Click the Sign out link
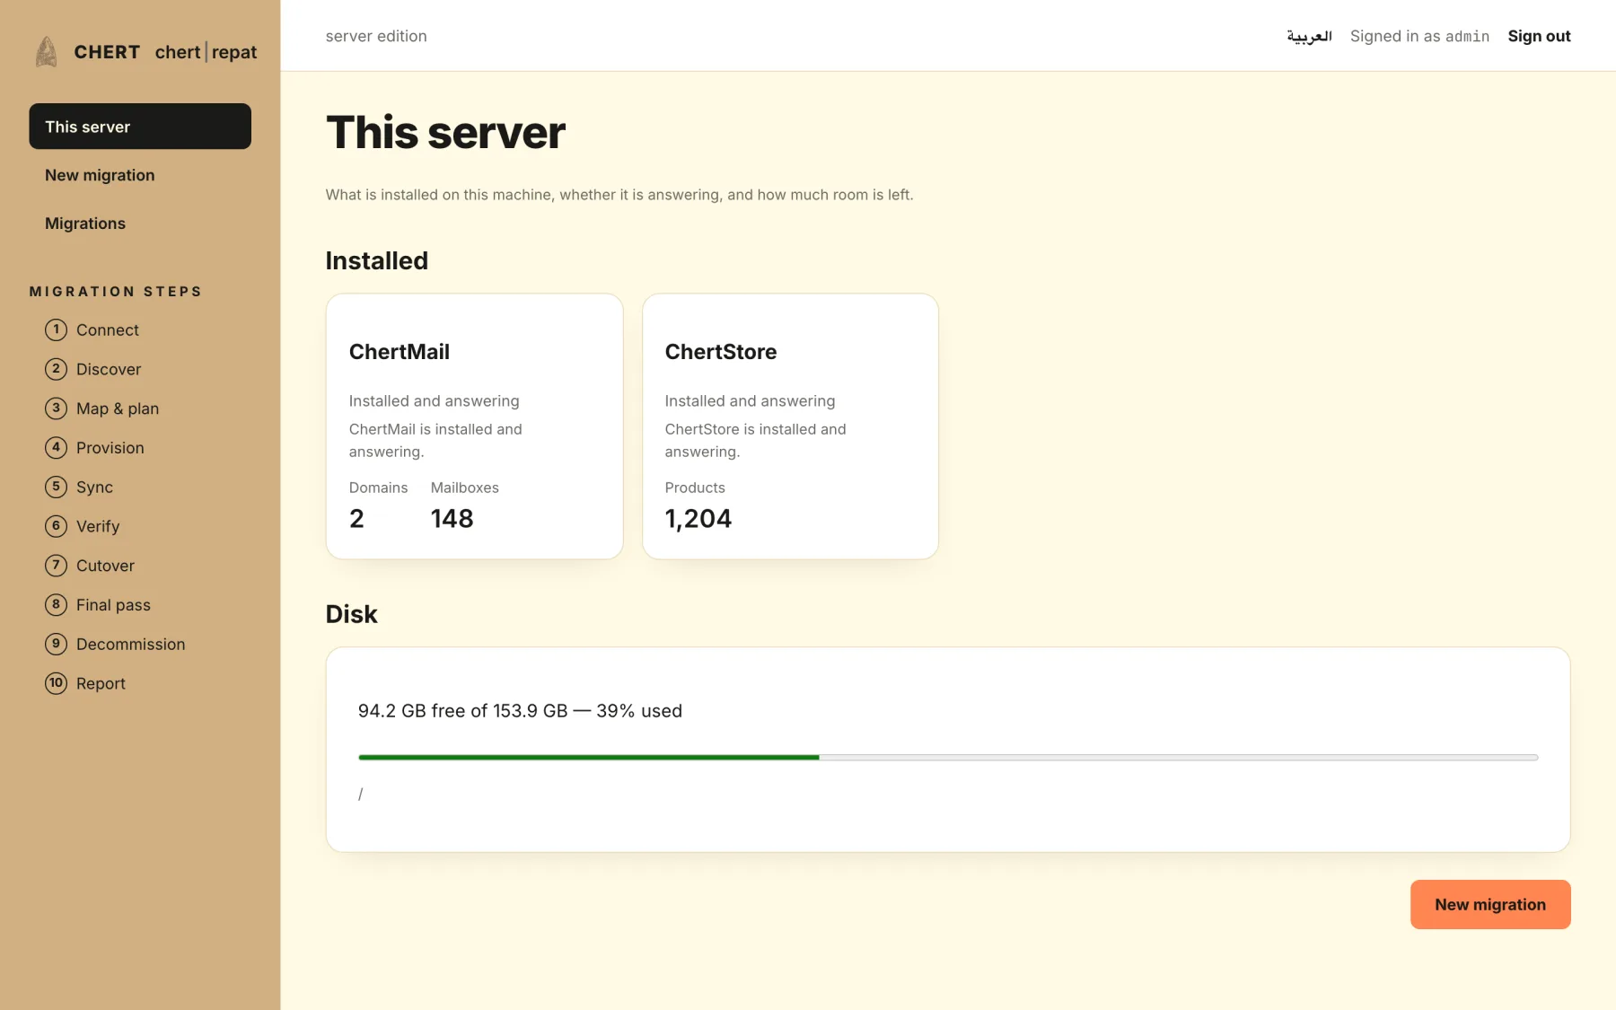 (1539, 36)
